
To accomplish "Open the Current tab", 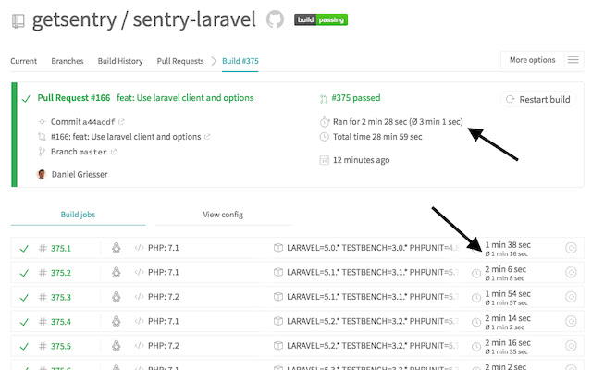I will (24, 61).
